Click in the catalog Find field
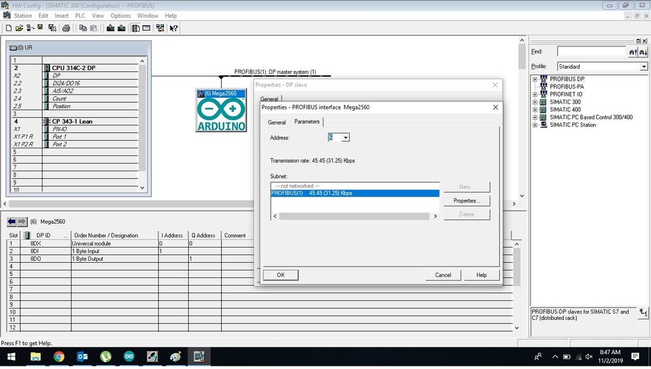 (x=591, y=52)
